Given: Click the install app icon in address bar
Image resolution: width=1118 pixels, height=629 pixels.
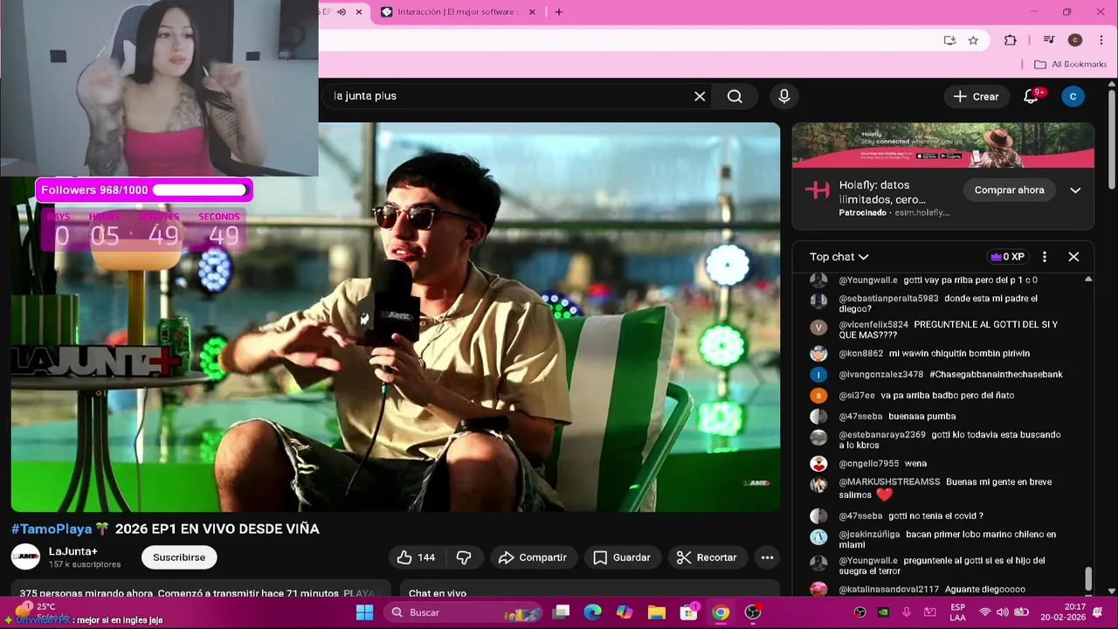Looking at the screenshot, I should click(x=949, y=40).
